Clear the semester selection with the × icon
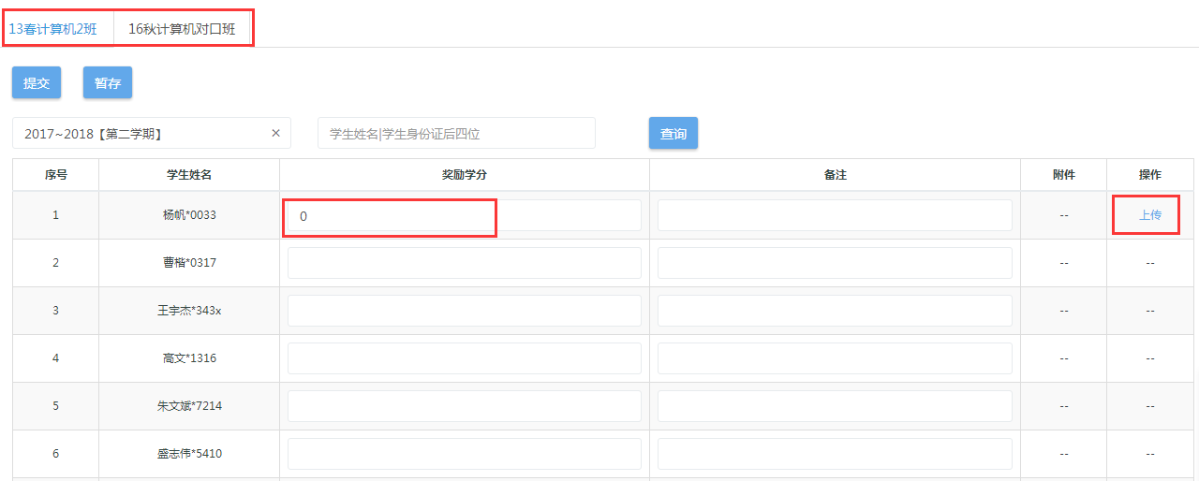 coord(275,133)
